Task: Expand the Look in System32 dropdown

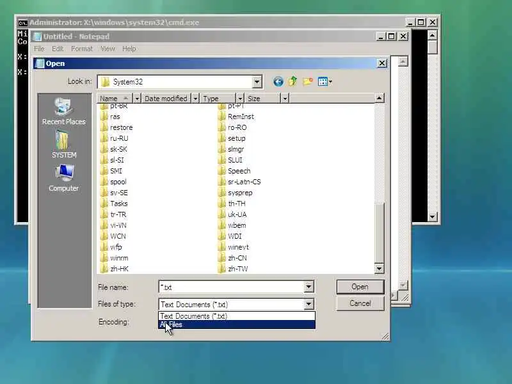Action: (x=257, y=82)
